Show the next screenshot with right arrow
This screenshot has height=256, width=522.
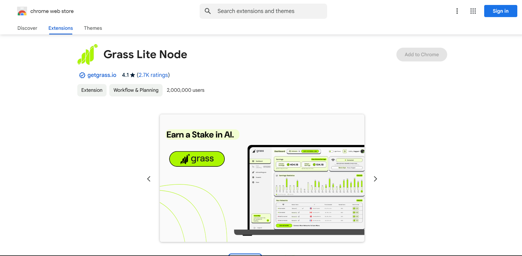375,179
